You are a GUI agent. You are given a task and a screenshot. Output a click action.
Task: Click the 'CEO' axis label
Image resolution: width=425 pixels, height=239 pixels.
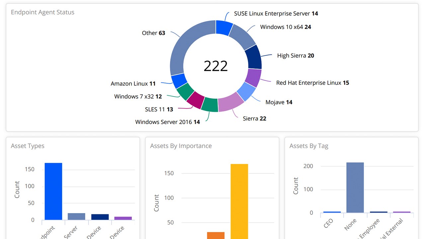tap(328, 223)
